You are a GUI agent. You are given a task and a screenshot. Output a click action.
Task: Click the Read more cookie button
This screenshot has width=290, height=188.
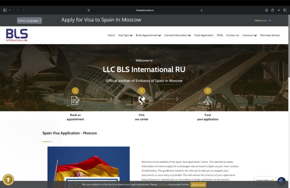198,185
